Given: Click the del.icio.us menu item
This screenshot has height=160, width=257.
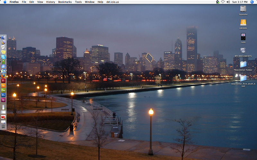Looking at the screenshot, I should tap(113, 2).
